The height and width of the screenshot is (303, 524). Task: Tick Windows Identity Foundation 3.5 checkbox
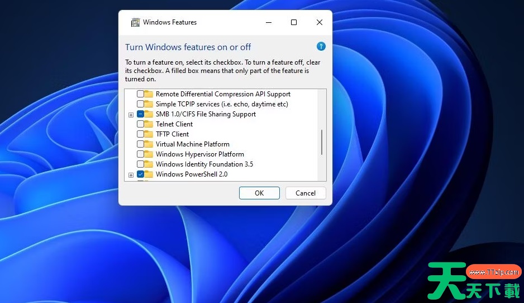click(x=140, y=164)
